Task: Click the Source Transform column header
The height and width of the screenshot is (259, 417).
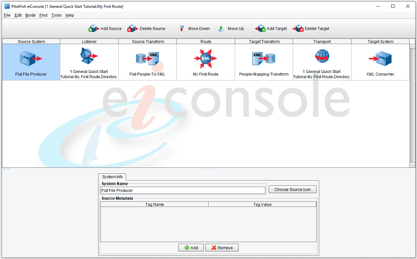Action: click(x=148, y=41)
